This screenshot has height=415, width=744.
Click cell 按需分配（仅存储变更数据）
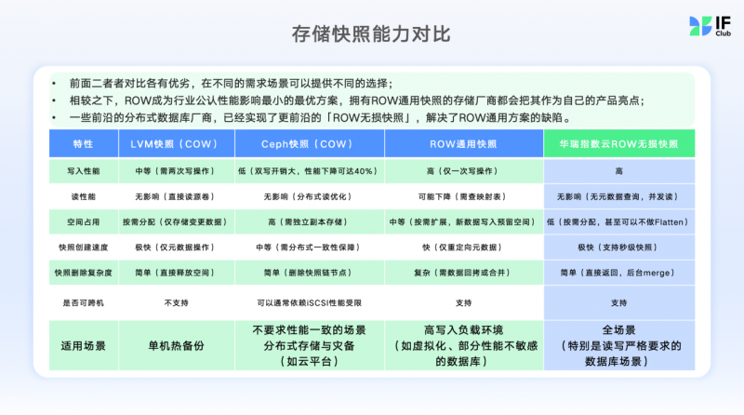click(177, 221)
